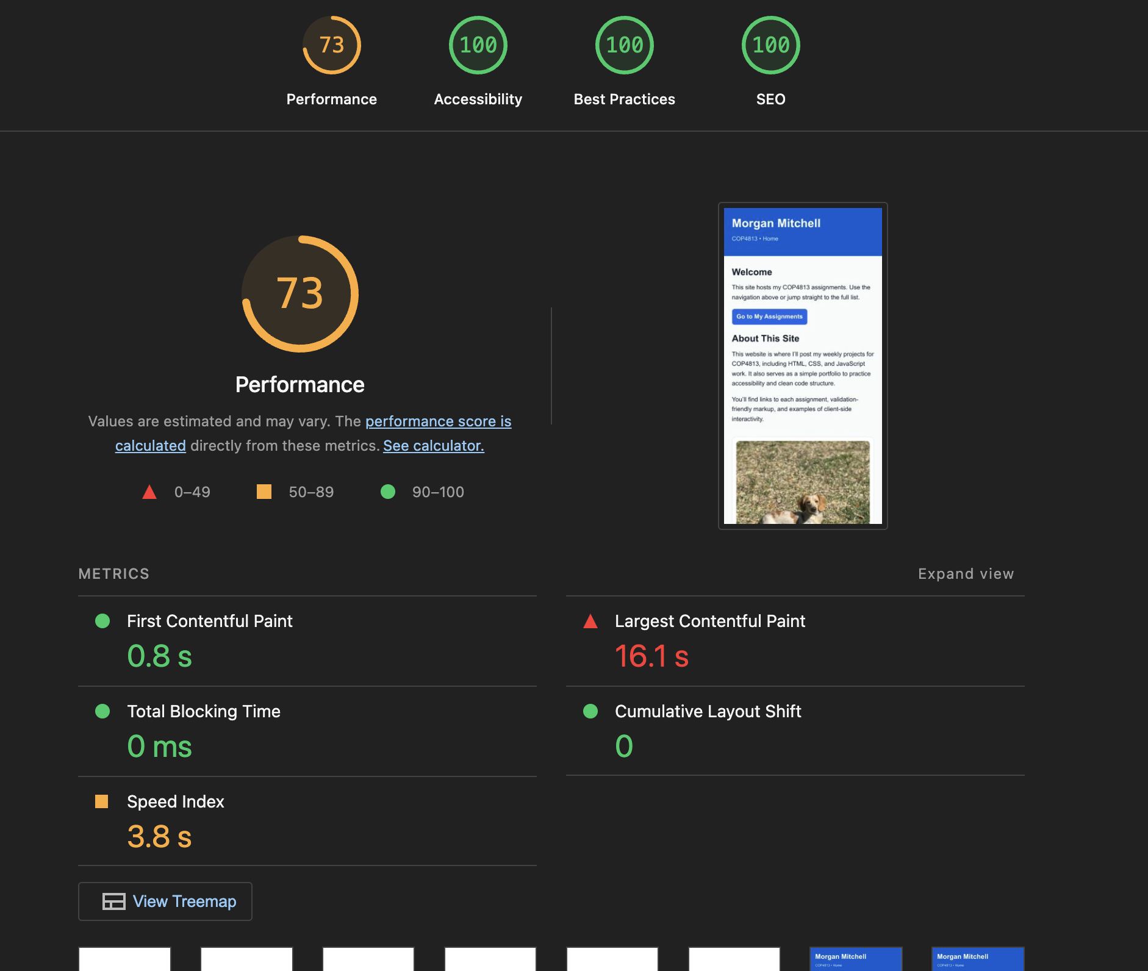Image resolution: width=1148 pixels, height=971 pixels.
Task: Click the red triangle beside Largest Contentful Paint
Action: point(590,622)
